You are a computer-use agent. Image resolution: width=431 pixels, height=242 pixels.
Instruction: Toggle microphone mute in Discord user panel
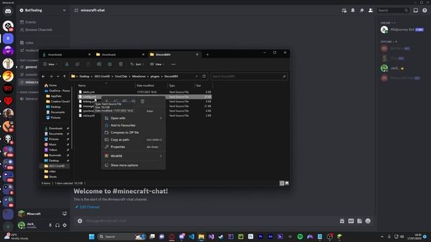50,225
